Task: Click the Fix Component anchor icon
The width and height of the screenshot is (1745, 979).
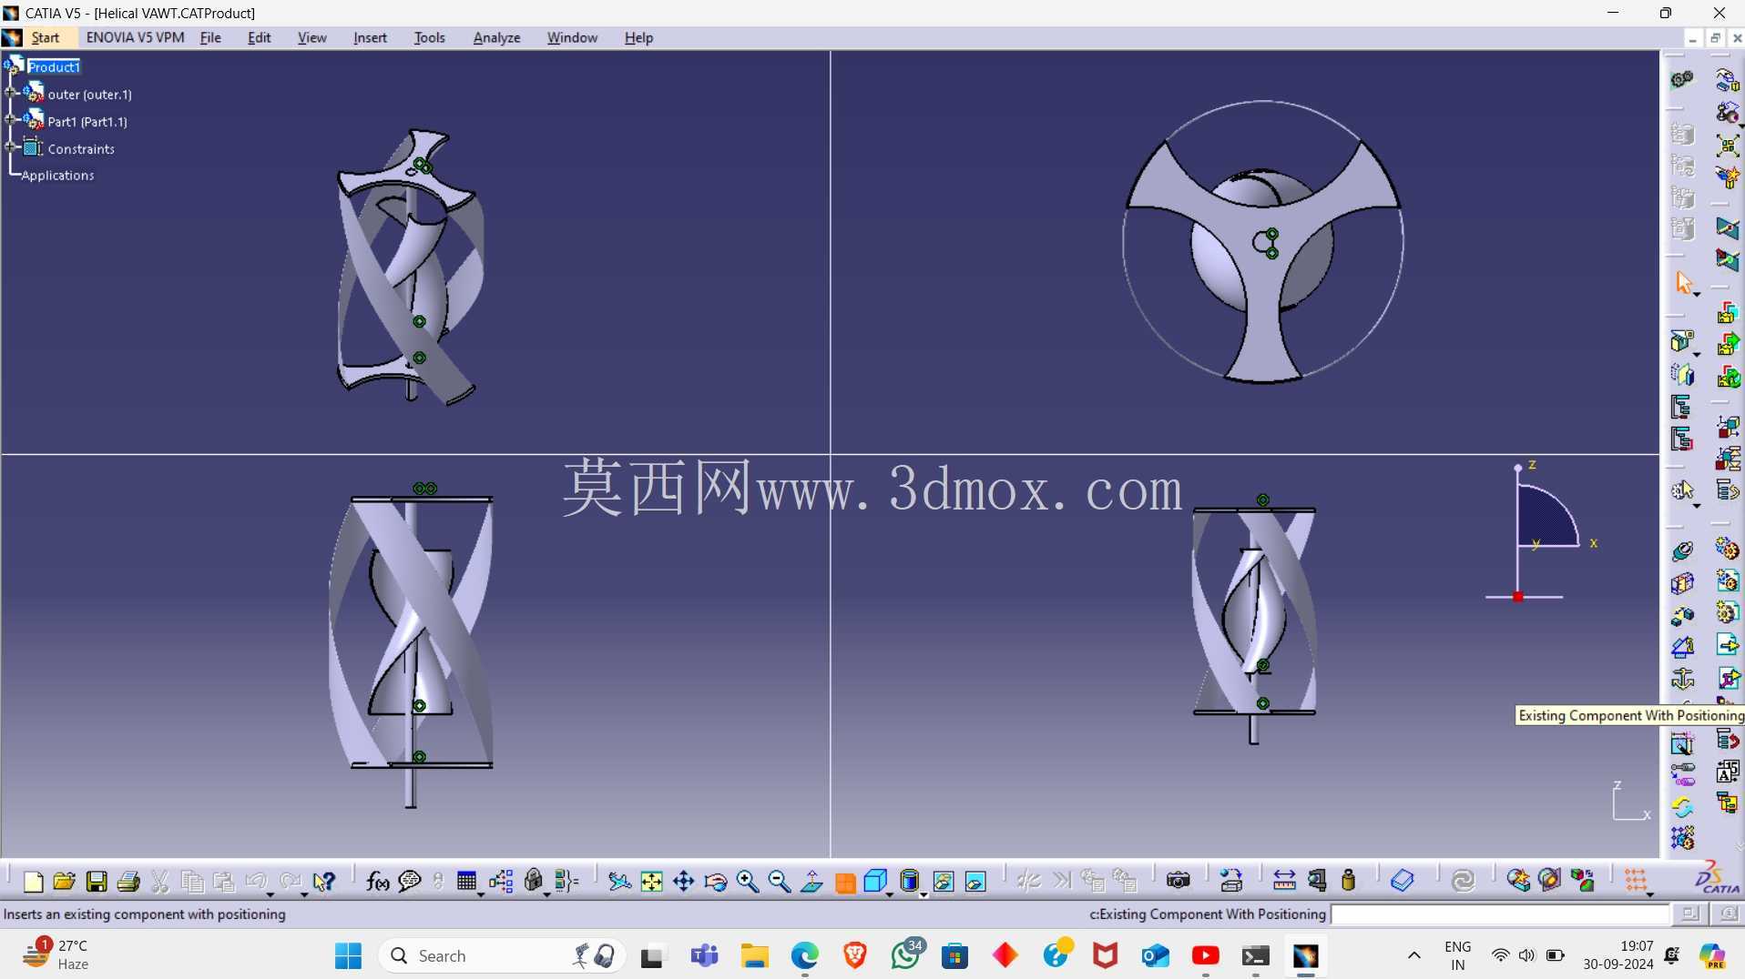Action: coord(1683,679)
